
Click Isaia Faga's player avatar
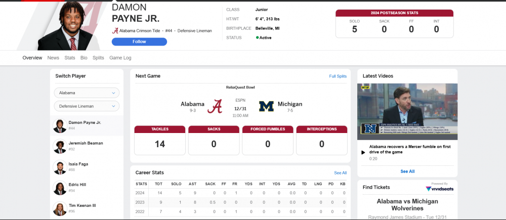[x=60, y=167]
